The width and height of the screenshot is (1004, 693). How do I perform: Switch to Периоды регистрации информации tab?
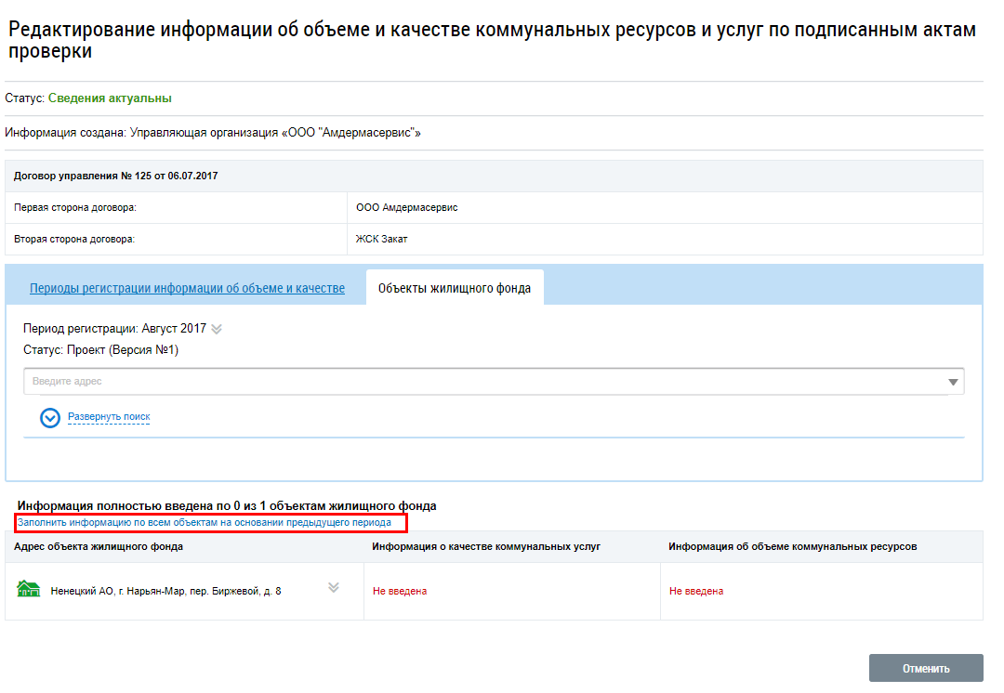(187, 289)
